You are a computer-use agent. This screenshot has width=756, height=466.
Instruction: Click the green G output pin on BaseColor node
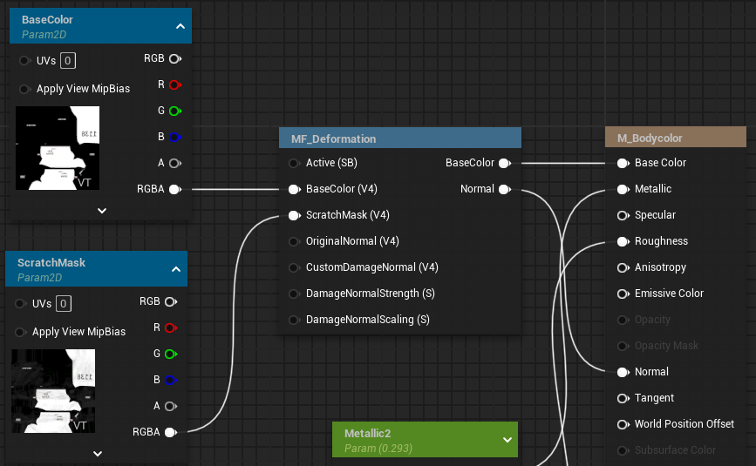click(174, 111)
